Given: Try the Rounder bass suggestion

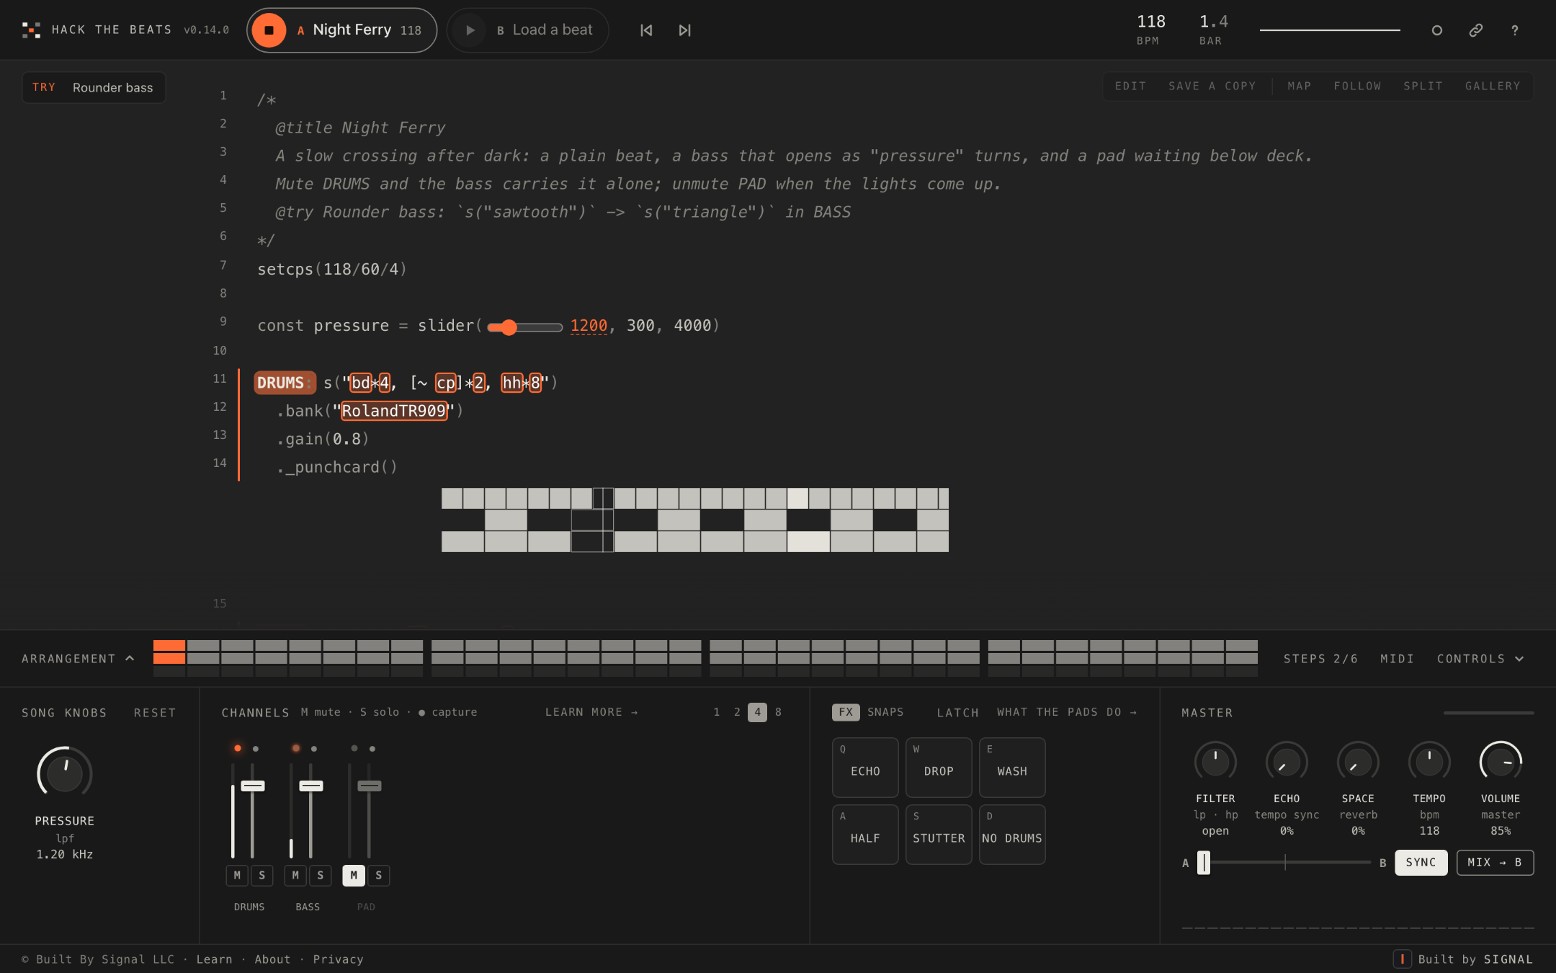Looking at the screenshot, I should coord(94,87).
